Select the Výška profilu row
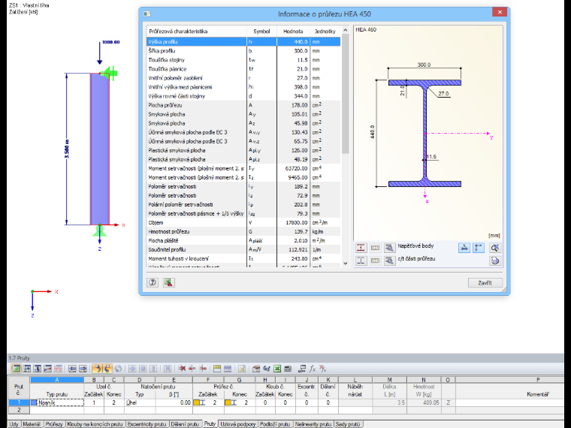This screenshot has height=428, width=571. pyautogui.click(x=243, y=42)
